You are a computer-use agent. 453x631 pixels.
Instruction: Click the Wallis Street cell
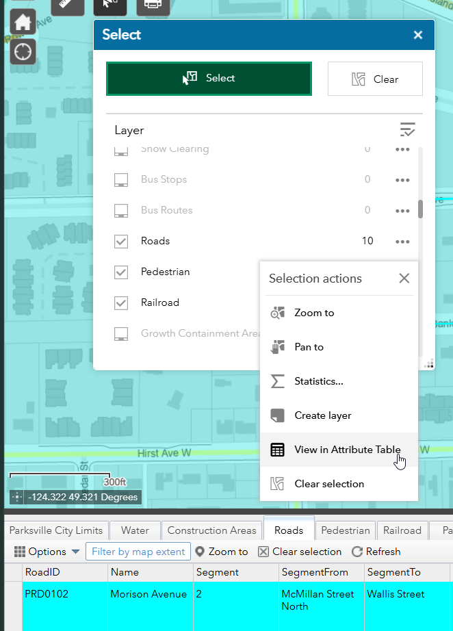point(407,606)
